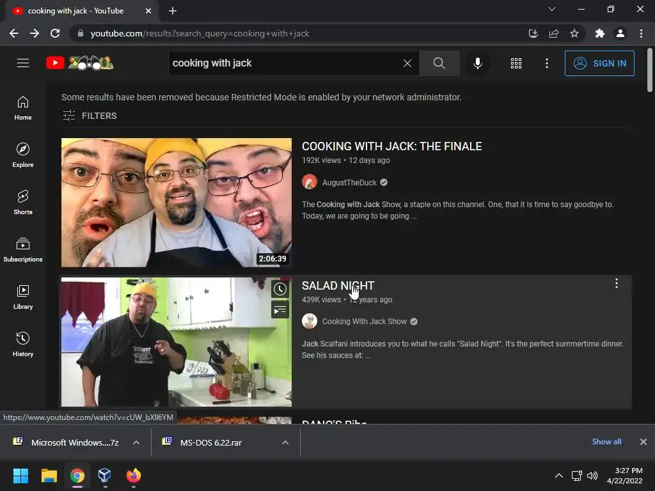This screenshot has height=491, width=655.
Task: Open a new browser tab
Action: click(173, 11)
